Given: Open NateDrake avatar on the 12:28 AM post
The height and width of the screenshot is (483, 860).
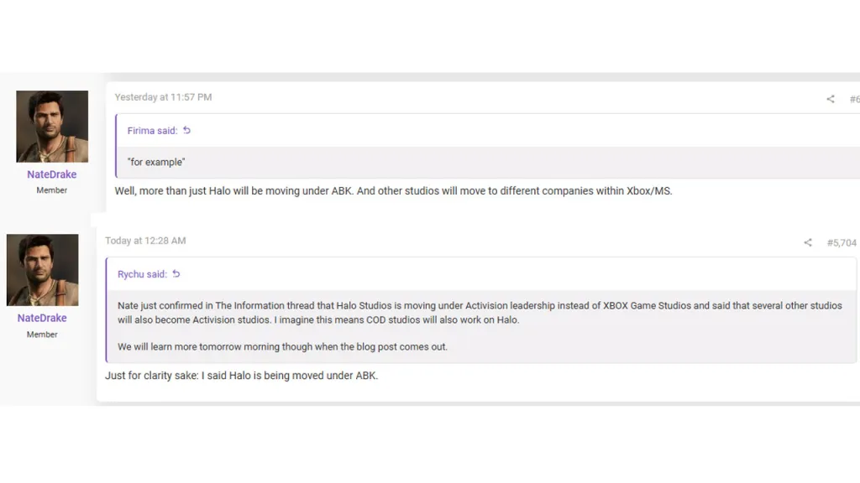Looking at the screenshot, I should point(42,270).
